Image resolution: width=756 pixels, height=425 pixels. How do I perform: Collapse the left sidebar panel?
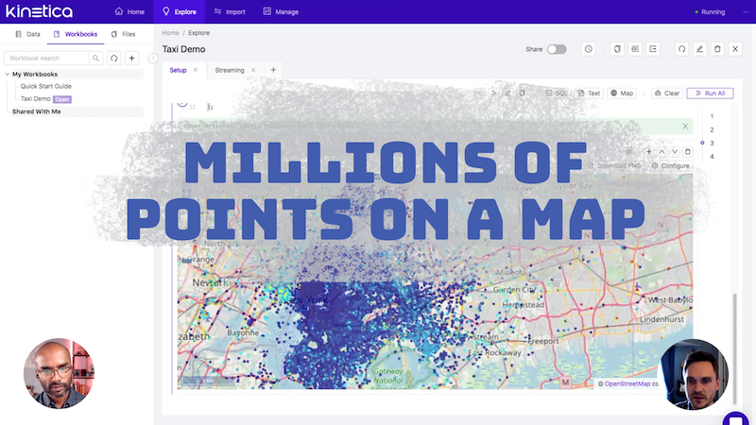tap(153, 59)
